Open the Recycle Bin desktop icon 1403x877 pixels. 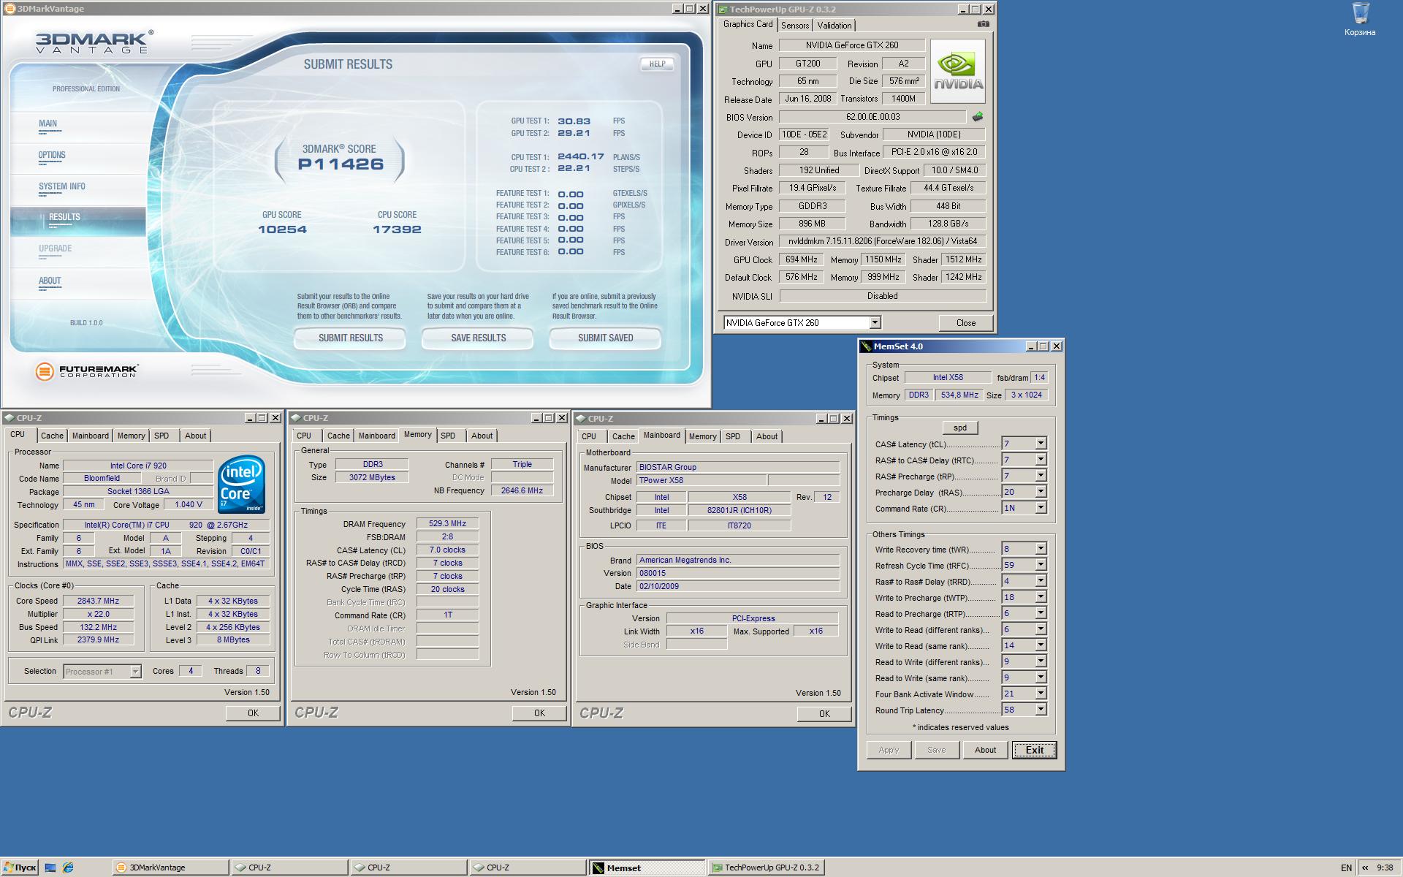tap(1359, 19)
